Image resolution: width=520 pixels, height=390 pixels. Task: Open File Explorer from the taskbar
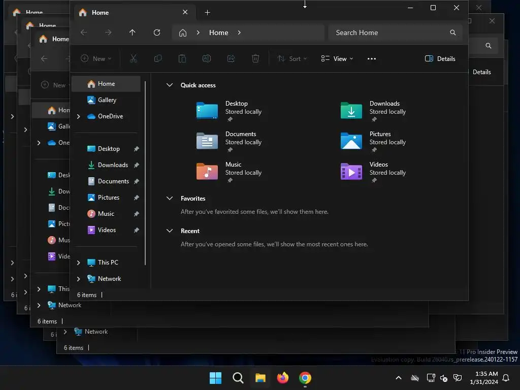(261, 378)
